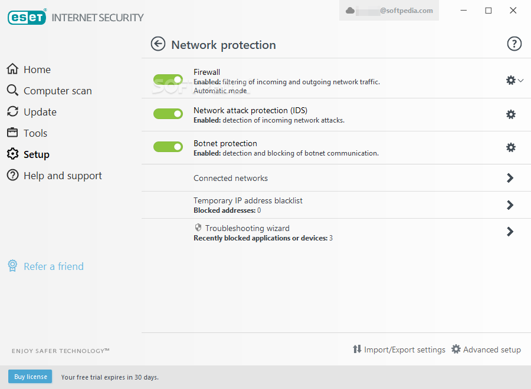The width and height of the screenshot is (531, 389).
Task: Select Update in the sidebar
Action: tap(40, 112)
